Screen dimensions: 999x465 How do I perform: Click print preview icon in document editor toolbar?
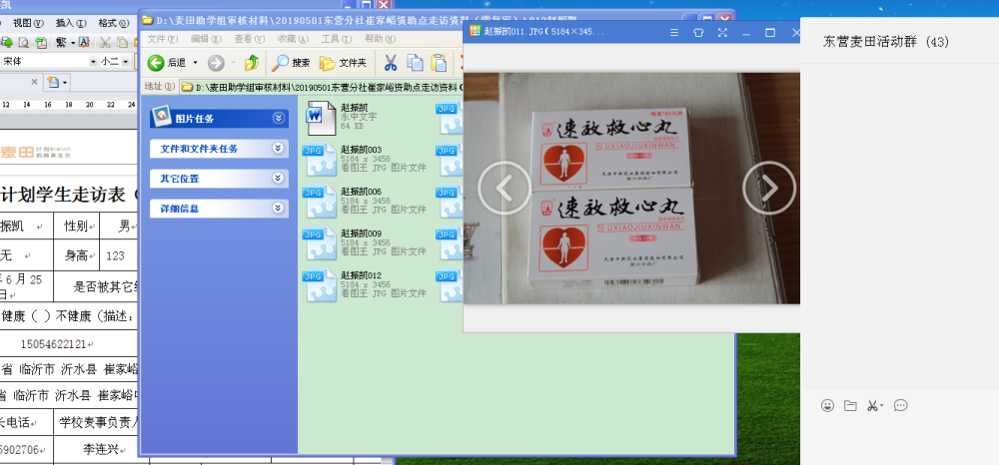click(24, 43)
